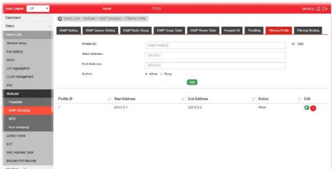Click the Profile ID input field
Screen dimensions: 332x169
[215, 46]
